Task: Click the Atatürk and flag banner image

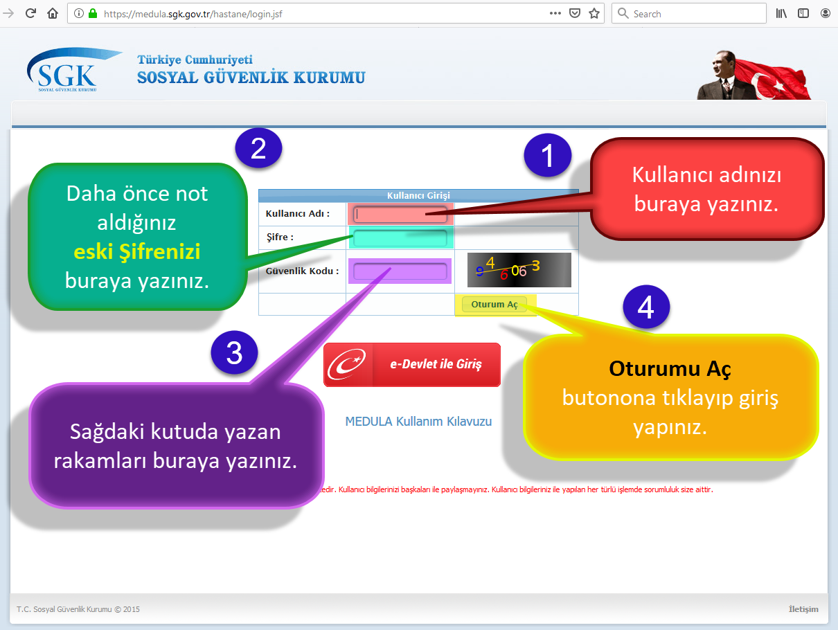Action: 754,75
